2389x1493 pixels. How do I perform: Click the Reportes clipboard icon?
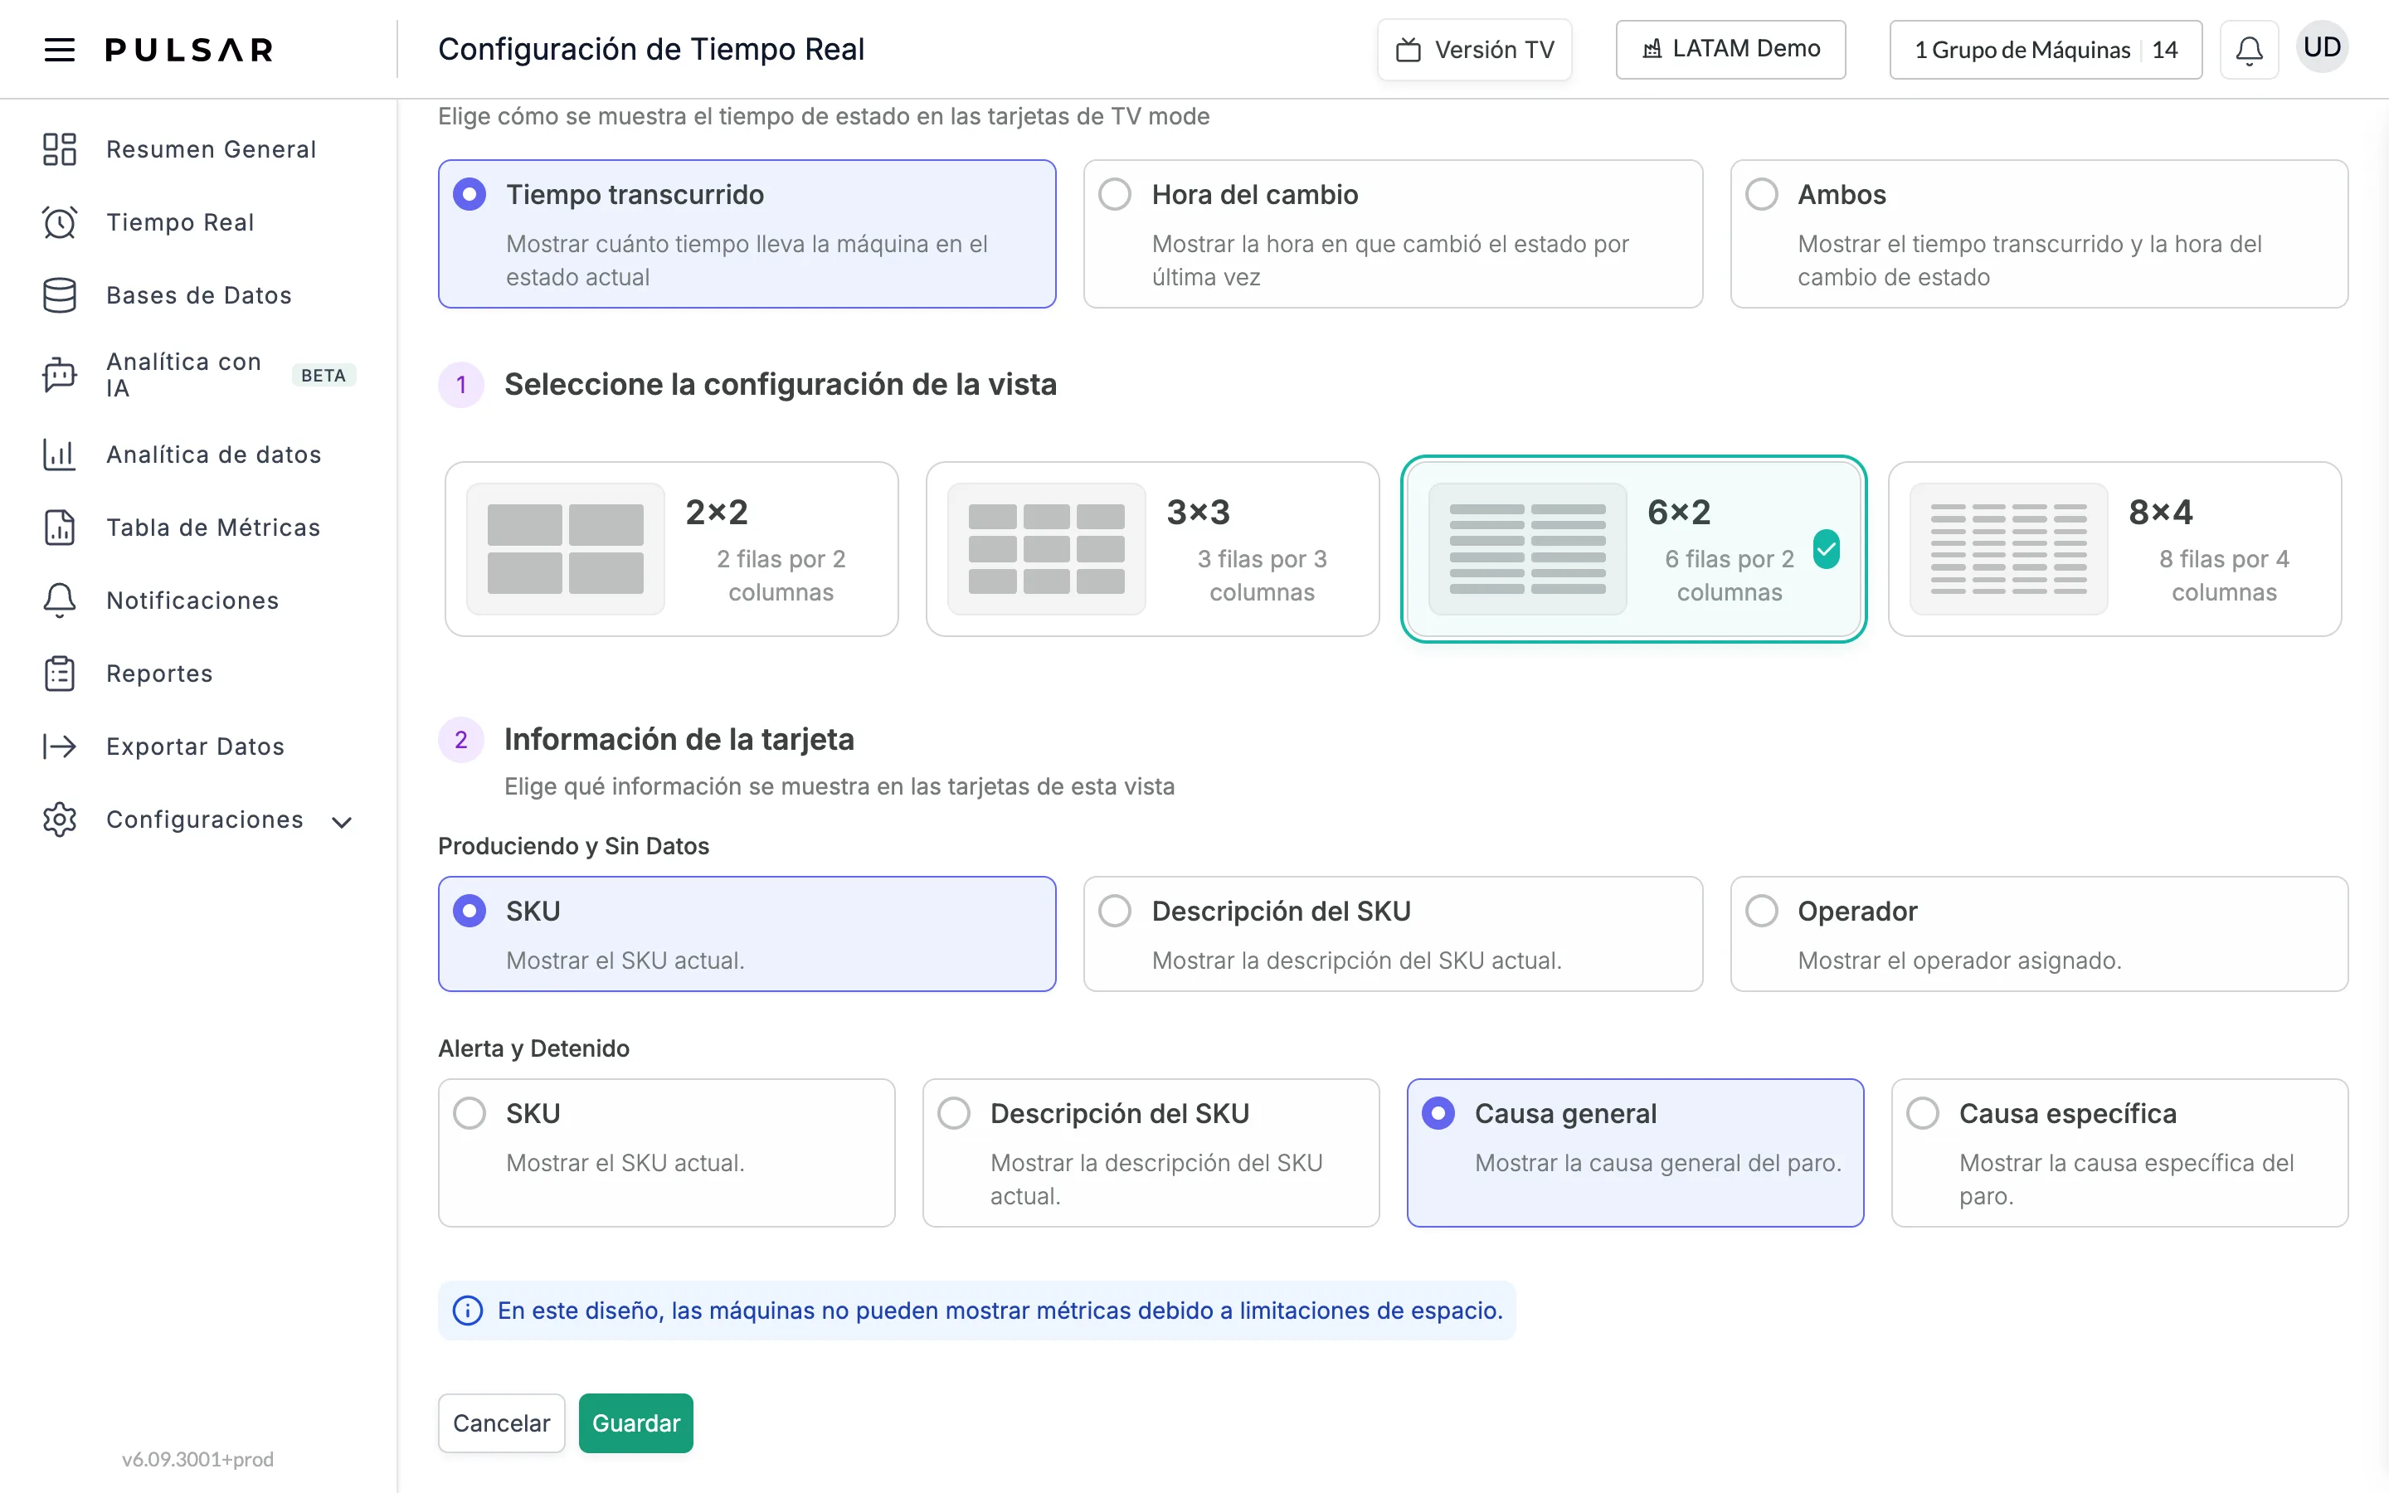59,674
